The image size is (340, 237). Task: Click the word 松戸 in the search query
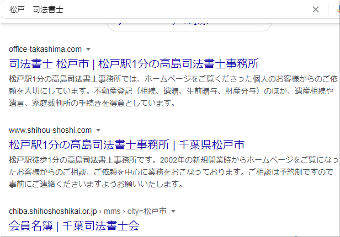17,9
